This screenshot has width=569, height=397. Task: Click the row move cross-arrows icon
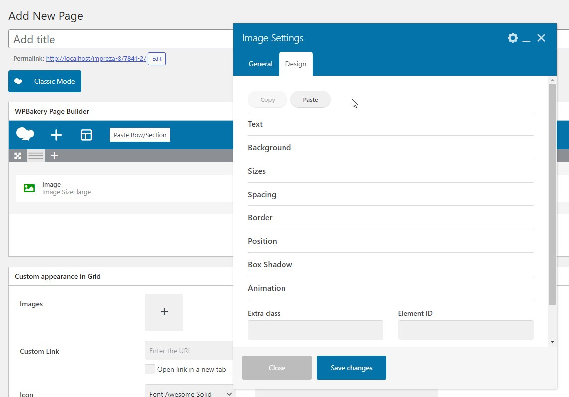coord(18,156)
